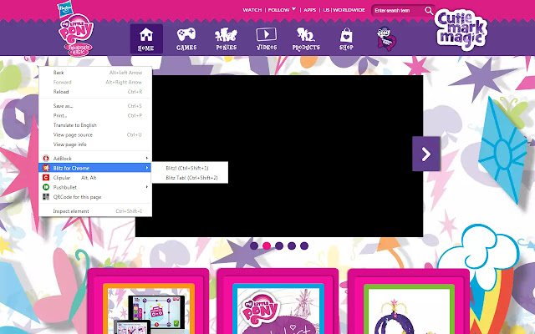Screen dimensions: 535x334
Task: Select Back in the context menu
Action: coord(95,73)
